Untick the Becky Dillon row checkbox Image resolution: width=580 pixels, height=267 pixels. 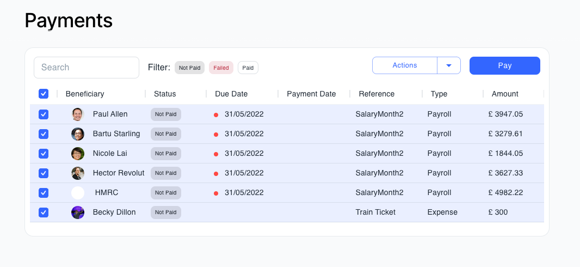(x=44, y=213)
